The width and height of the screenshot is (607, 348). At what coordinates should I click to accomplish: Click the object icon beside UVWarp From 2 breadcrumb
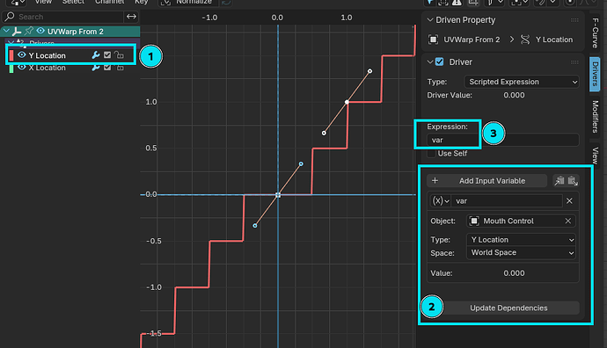pyautogui.click(x=433, y=40)
